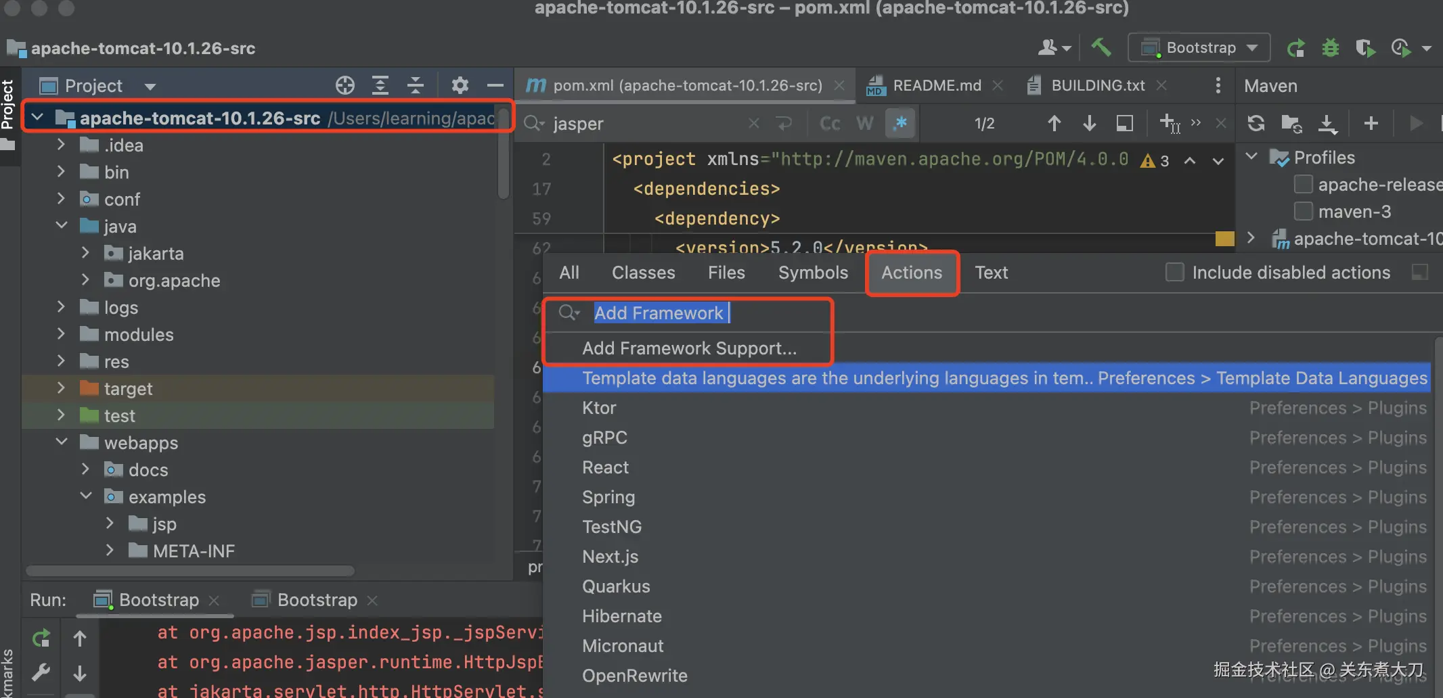Close the BUILDING.txt tab

coord(1161,85)
